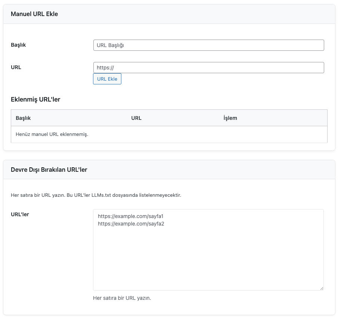Screen dimensions: 341x320
Task: Click the Başlık form label
Action: tap(18, 45)
